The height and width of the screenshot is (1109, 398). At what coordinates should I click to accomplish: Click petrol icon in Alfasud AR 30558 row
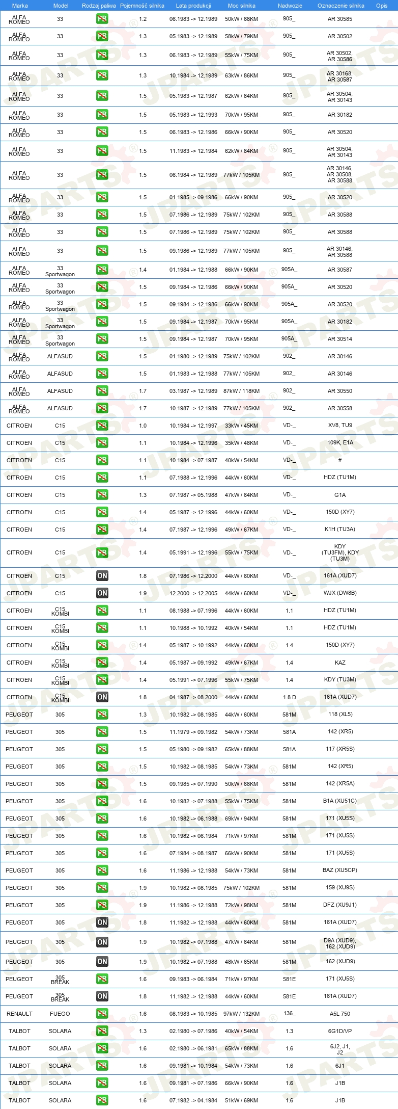(x=102, y=408)
